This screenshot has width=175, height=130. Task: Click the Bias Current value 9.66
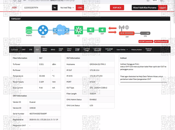[x=41, y=88]
